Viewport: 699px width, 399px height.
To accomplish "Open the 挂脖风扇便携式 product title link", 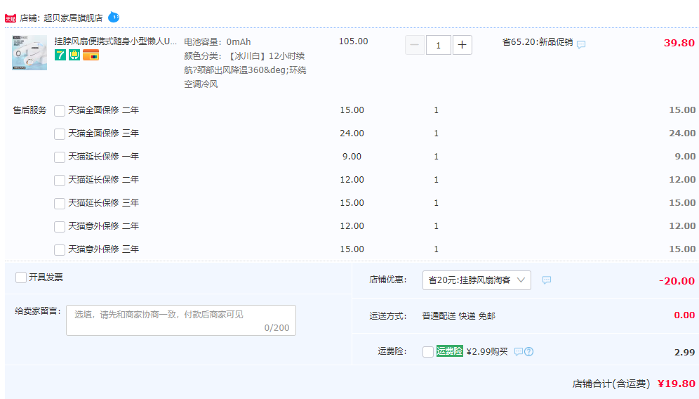I will pos(116,41).
